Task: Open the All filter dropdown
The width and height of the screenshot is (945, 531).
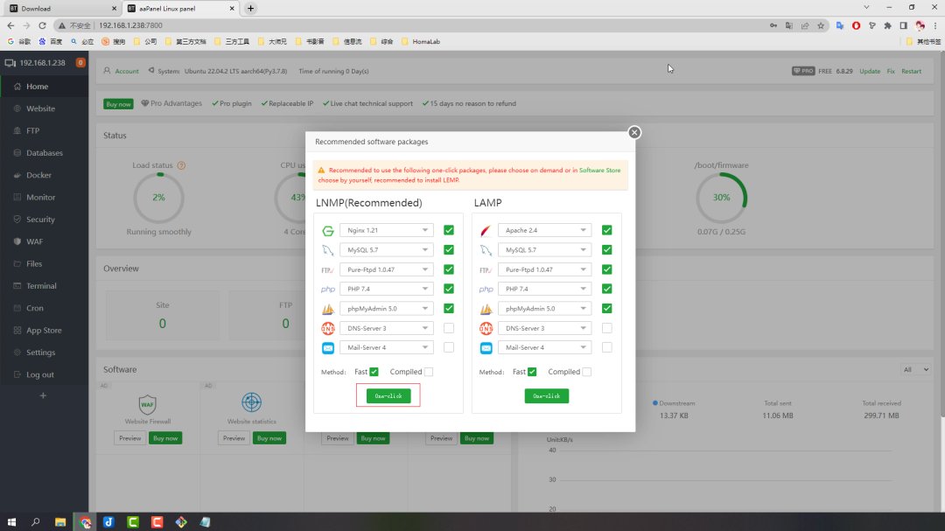Action: pos(915,369)
